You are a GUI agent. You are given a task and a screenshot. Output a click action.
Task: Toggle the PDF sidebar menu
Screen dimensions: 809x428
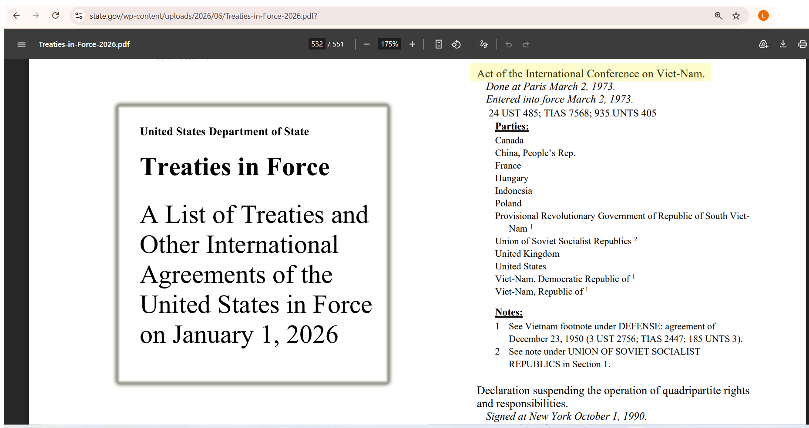(x=21, y=44)
